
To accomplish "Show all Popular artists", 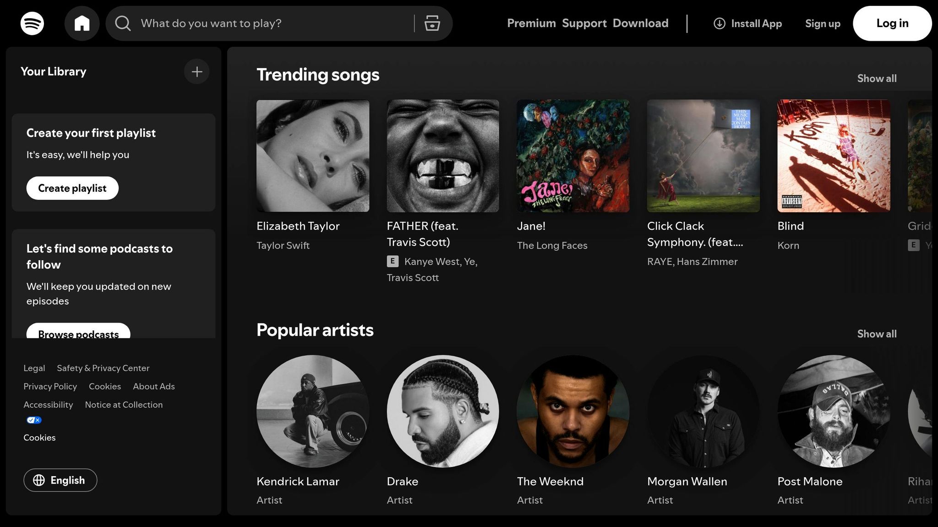I will pos(877,334).
